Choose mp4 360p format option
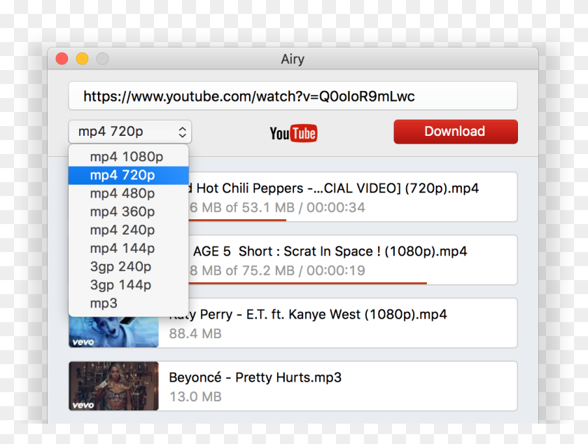Viewport: 588px width, 444px height. [128, 211]
